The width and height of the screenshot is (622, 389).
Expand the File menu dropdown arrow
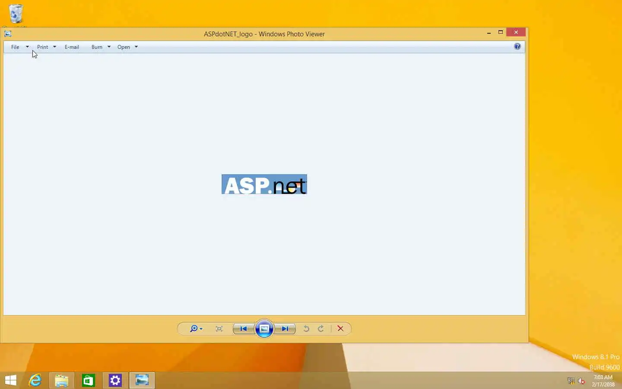pyautogui.click(x=27, y=47)
